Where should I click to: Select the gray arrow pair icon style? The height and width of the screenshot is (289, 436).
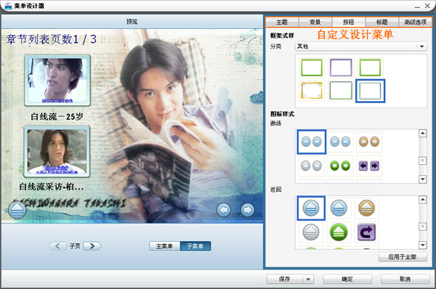coord(311,166)
